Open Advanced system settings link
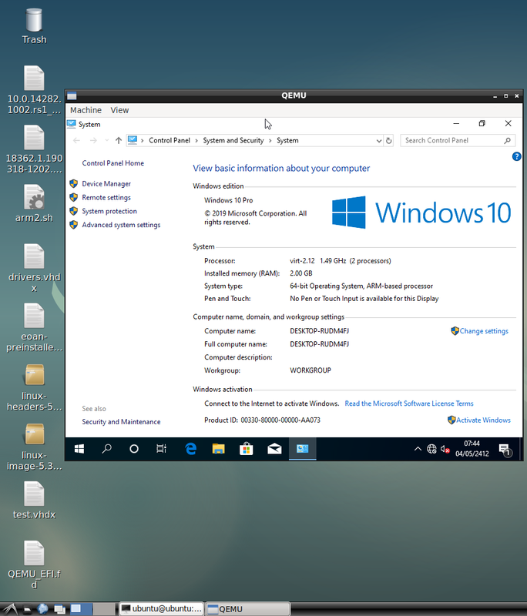527x616 pixels. click(121, 225)
